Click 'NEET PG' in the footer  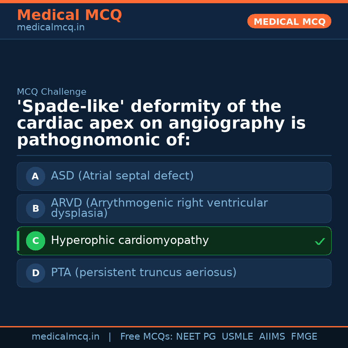[196, 337]
